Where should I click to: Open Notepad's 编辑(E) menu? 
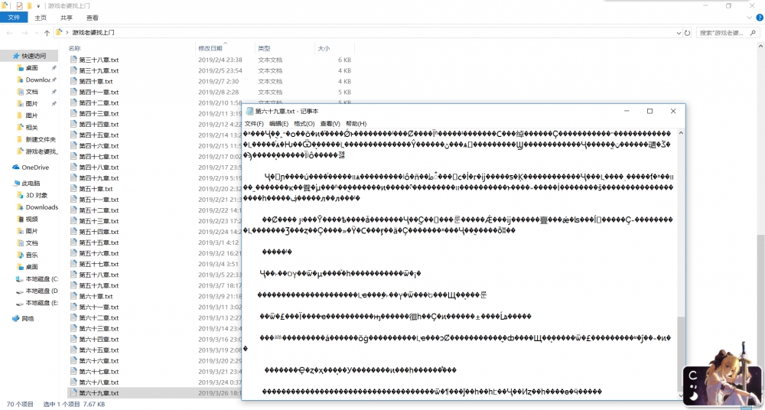tap(278, 123)
